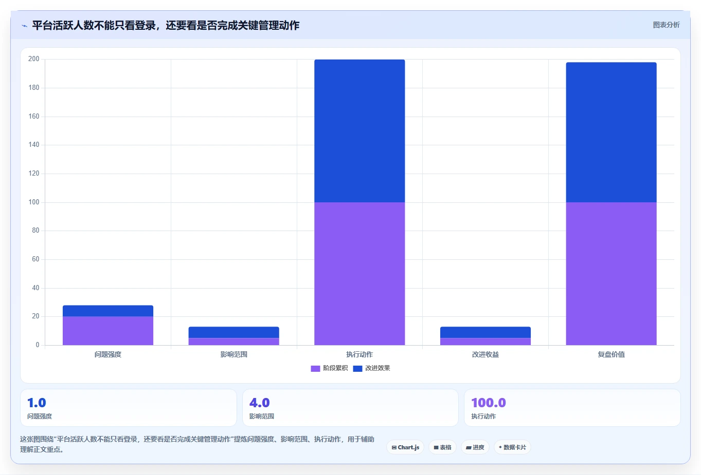
Task: Click the blue segment of 改进收益 bar
Action: pos(486,332)
